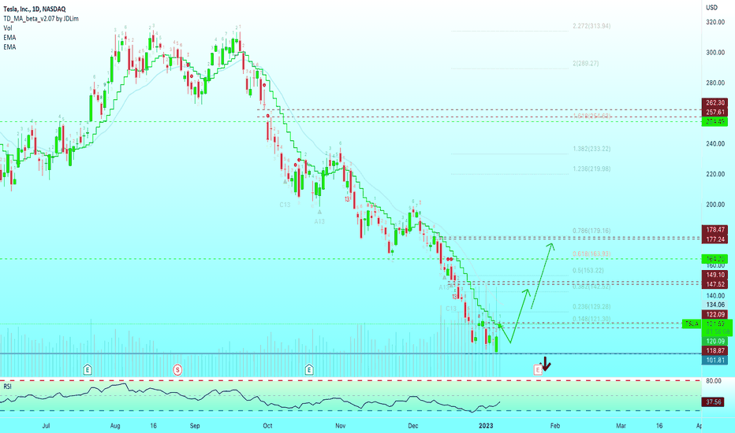Select the Vol indicator label

[x=8, y=28]
